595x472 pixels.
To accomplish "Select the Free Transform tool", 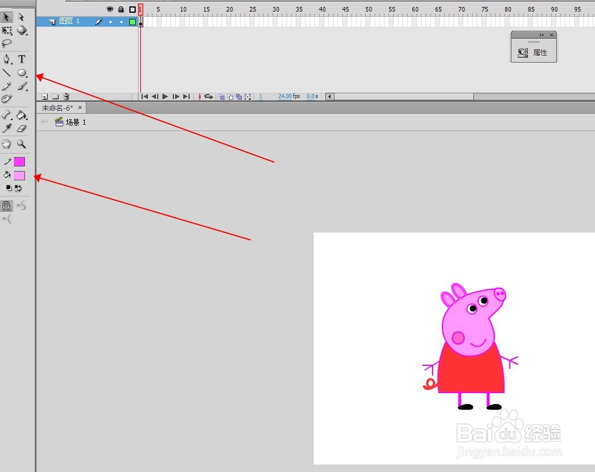I will [x=6, y=30].
